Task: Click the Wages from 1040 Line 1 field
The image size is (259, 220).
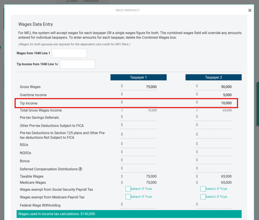Action: (69, 53)
